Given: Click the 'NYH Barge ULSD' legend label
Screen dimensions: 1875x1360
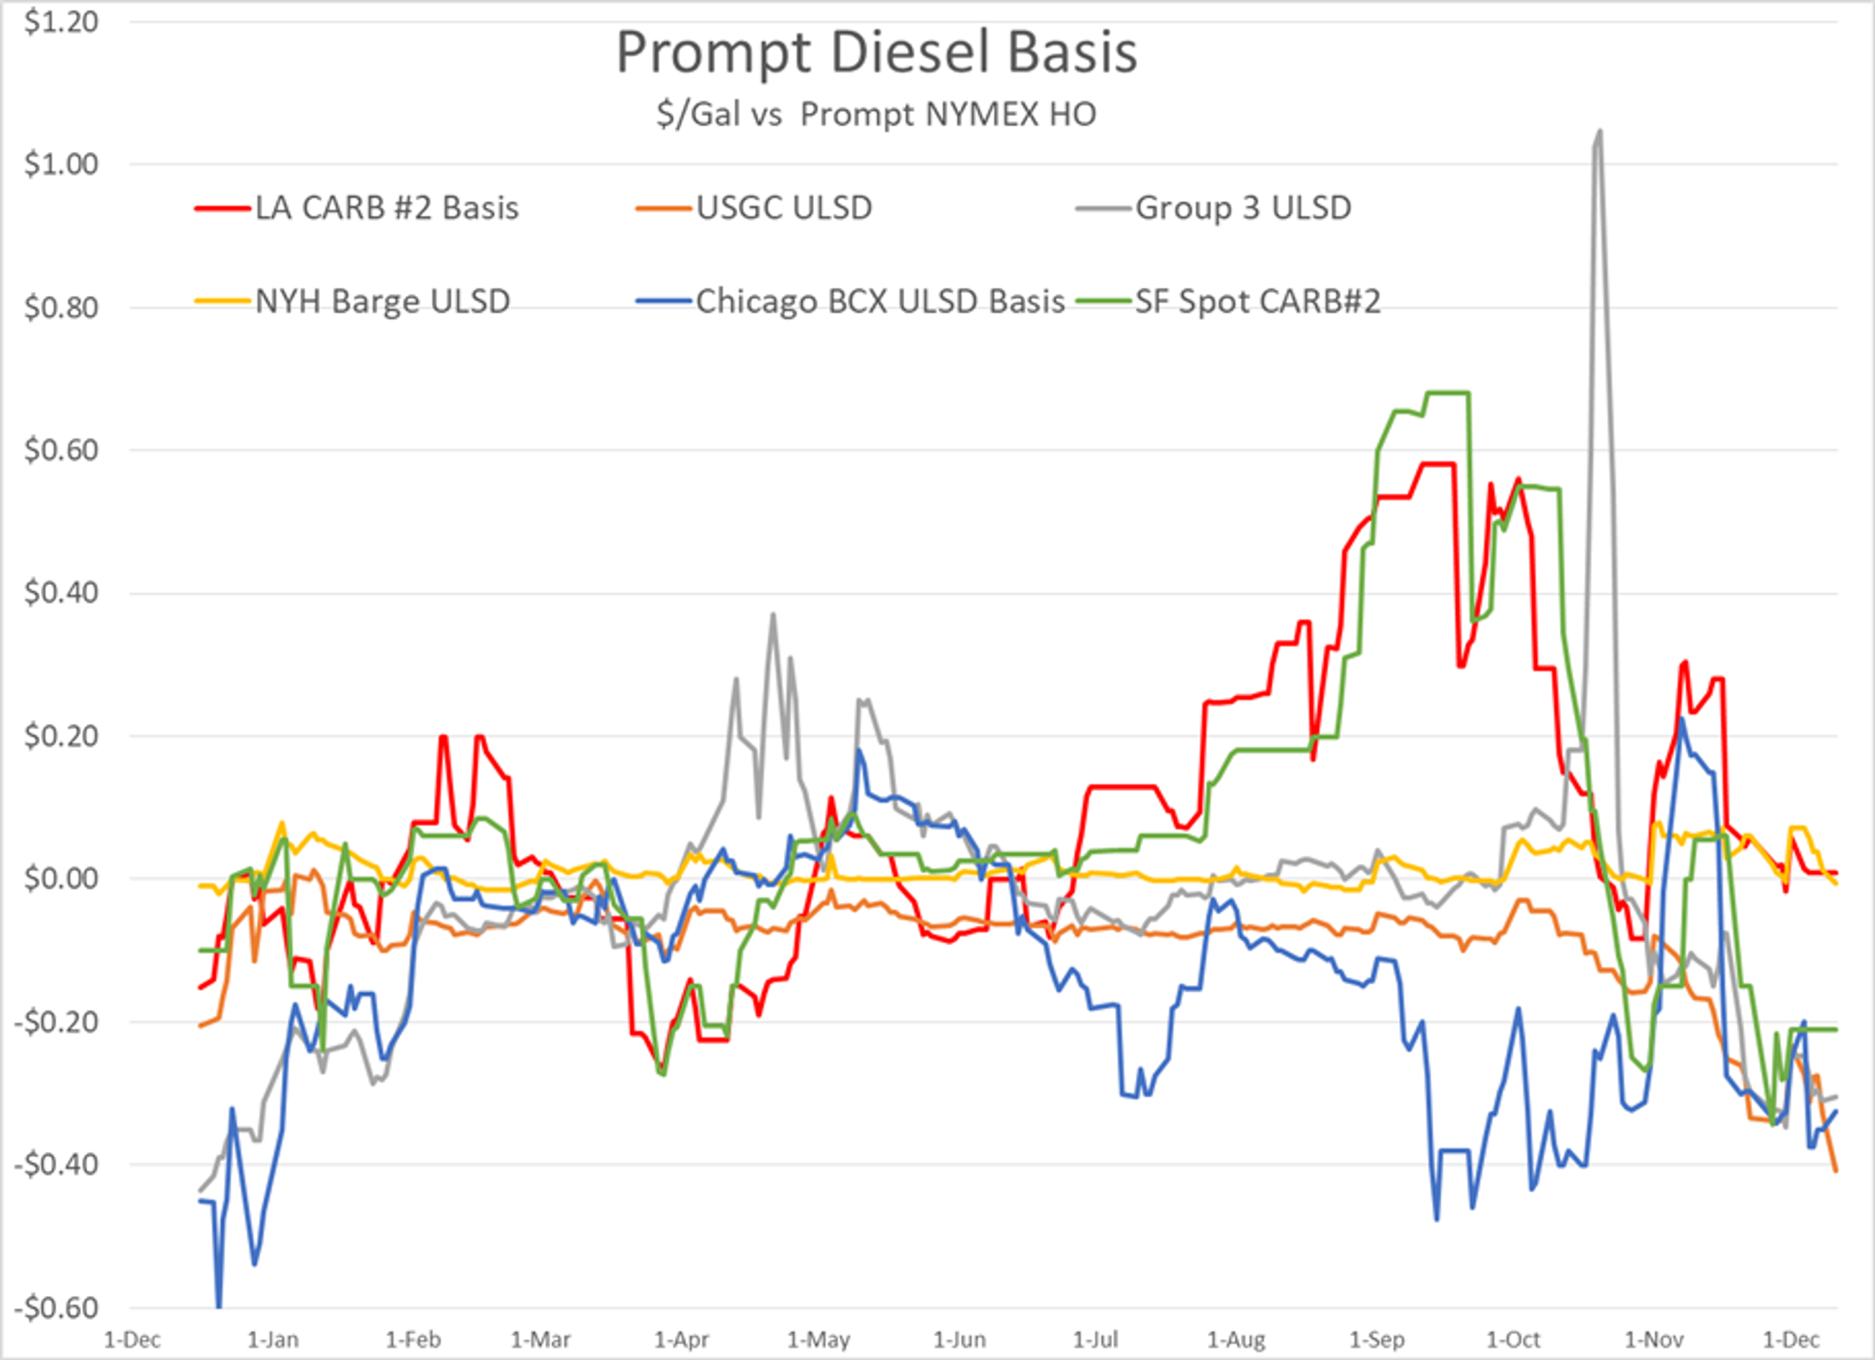Looking at the screenshot, I should click(x=382, y=302).
